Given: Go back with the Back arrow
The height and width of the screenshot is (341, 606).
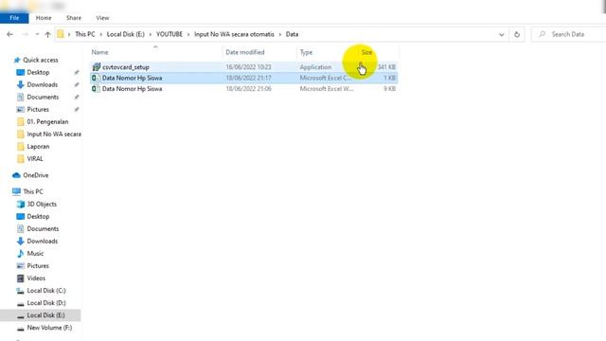Looking at the screenshot, I should [10, 34].
